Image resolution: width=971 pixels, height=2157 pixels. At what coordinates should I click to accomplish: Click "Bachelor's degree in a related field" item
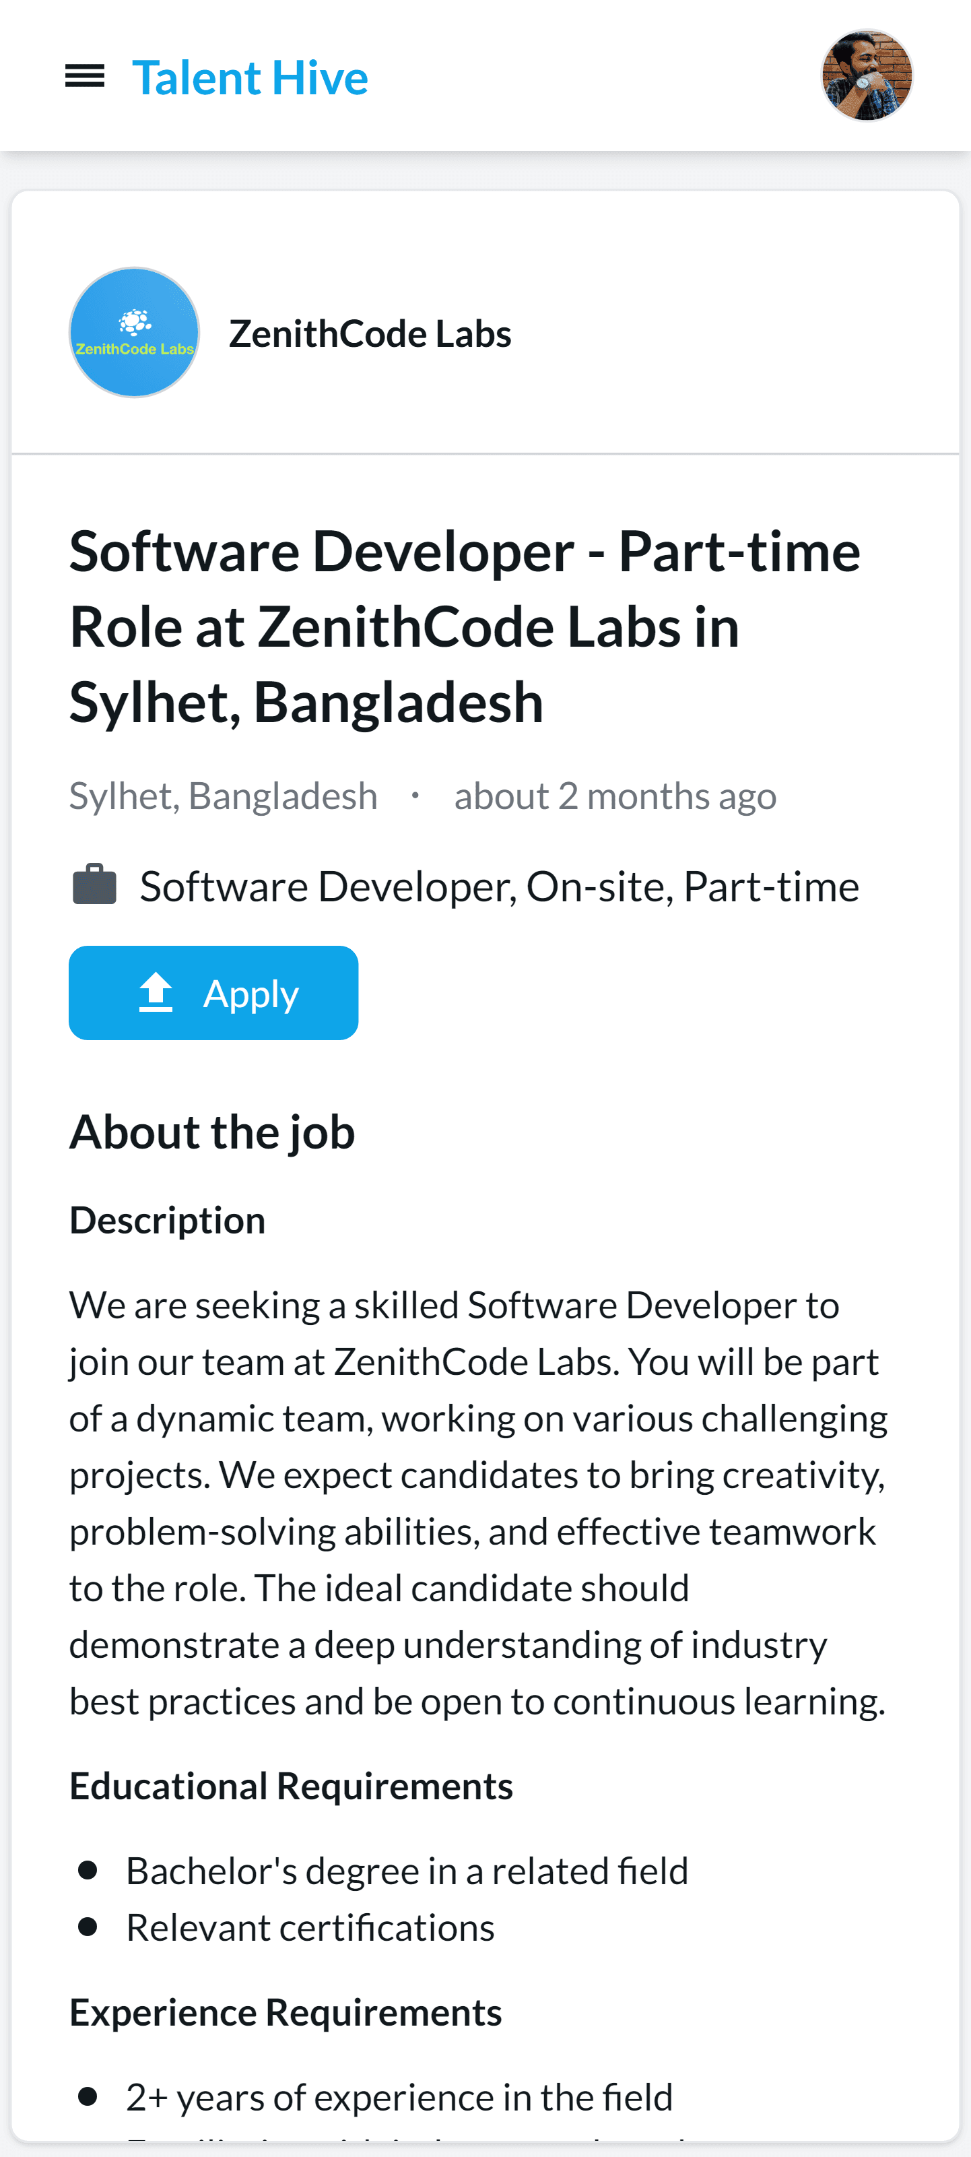(x=407, y=1871)
